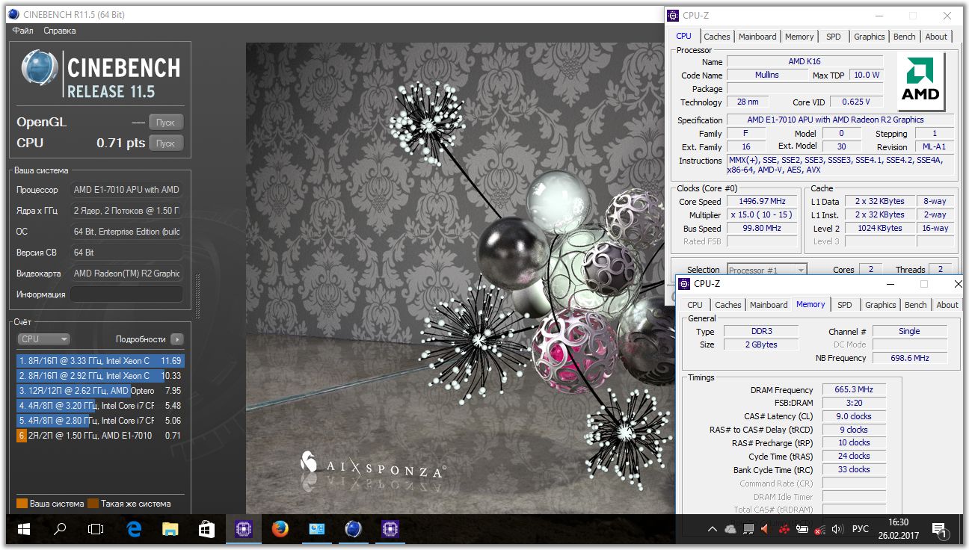Switch to Caches tab in lower CPU-Z
The height and width of the screenshot is (550, 969).
(x=727, y=305)
